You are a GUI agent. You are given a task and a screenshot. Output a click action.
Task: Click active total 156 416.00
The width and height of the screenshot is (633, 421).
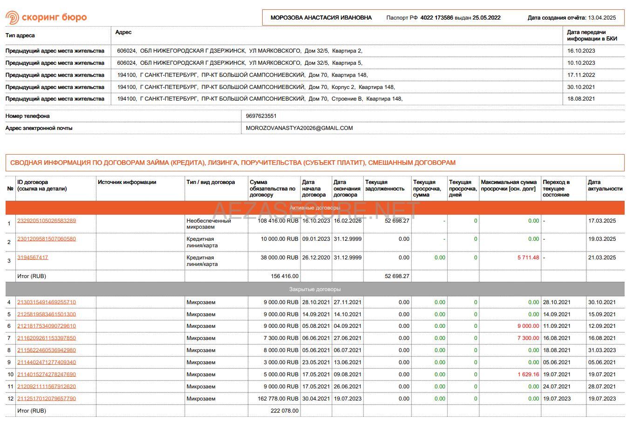click(285, 276)
